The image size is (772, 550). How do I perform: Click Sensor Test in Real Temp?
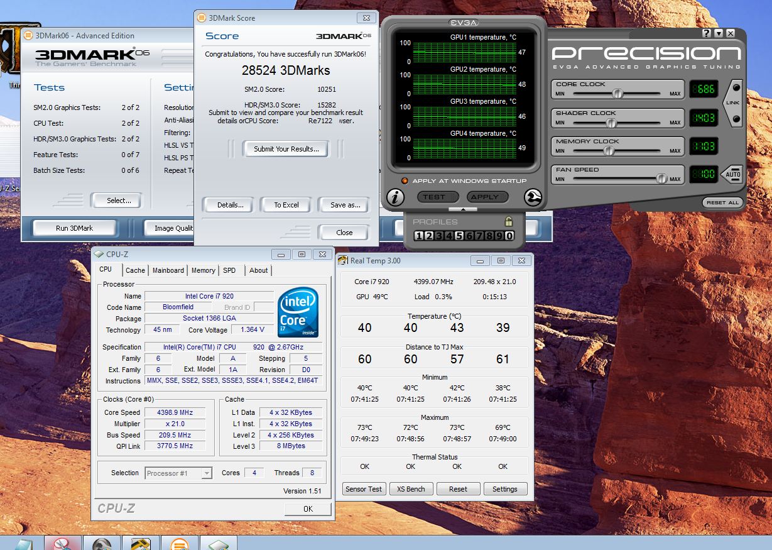tap(364, 489)
